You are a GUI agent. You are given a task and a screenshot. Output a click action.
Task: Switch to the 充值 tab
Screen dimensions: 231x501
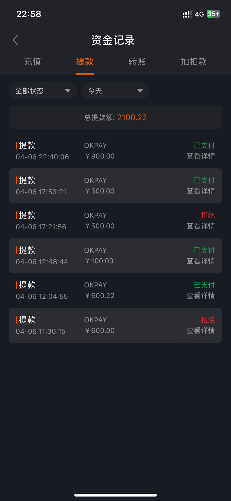point(33,62)
